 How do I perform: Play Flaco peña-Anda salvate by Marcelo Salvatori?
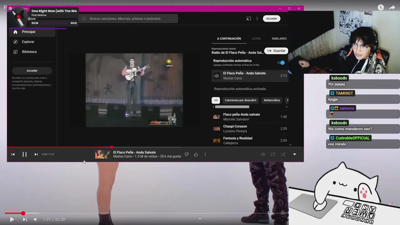(x=250, y=117)
